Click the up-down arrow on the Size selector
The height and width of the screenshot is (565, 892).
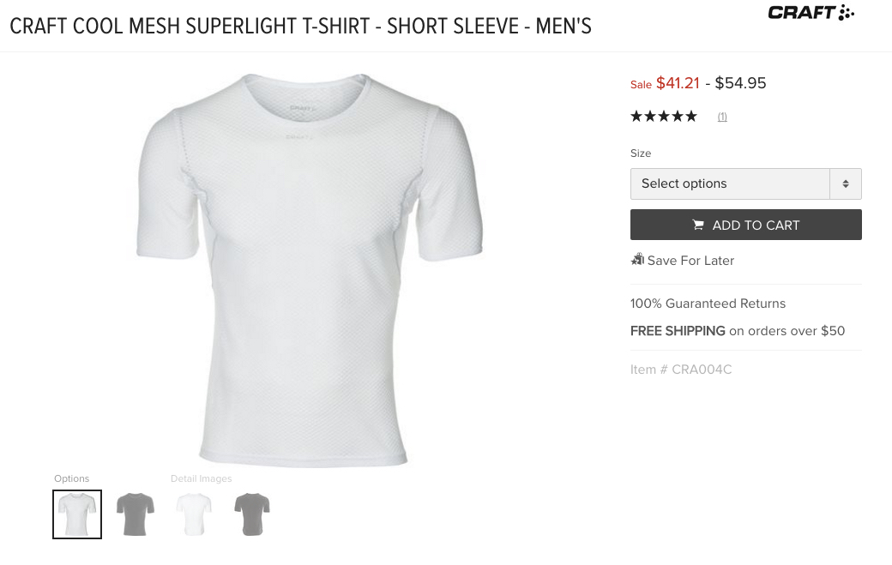tap(846, 183)
